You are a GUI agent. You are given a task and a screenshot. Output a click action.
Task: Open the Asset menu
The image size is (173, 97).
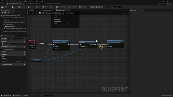coord(15,1)
